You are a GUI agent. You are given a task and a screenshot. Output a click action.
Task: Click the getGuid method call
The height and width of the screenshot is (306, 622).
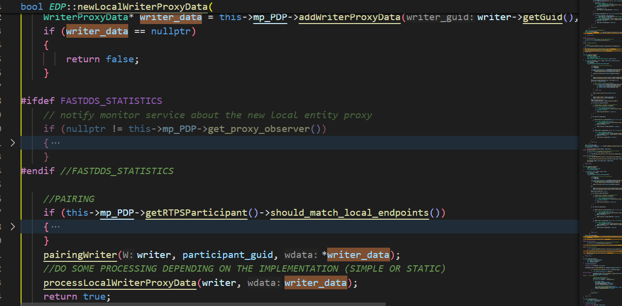542,18
